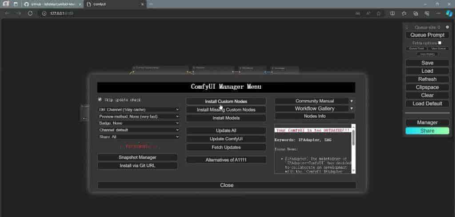Open the Community Manual
Screen dimensions: 455x217
click(312, 101)
